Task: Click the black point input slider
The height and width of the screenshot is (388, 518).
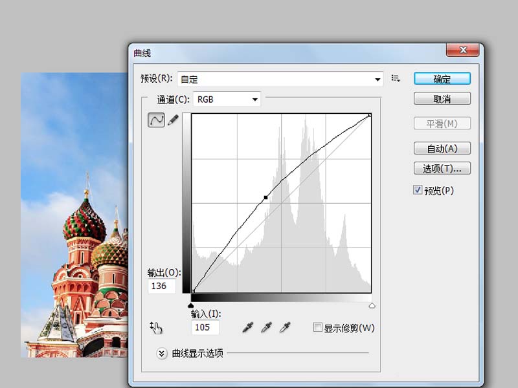Action: (x=190, y=305)
